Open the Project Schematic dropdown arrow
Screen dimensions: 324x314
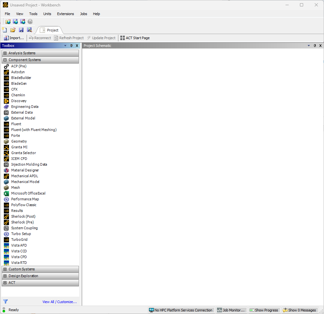(x=309, y=46)
